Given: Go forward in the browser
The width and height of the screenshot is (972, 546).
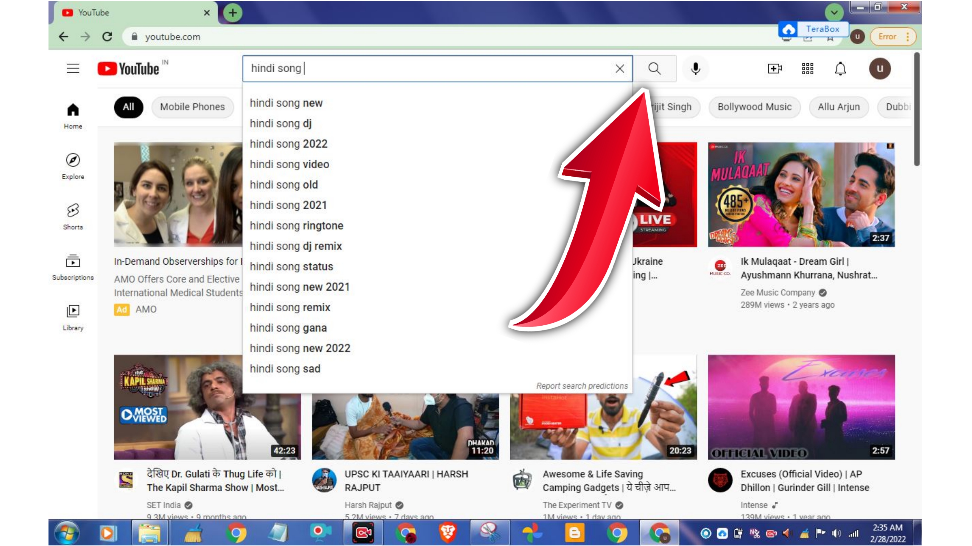Looking at the screenshot, I should pyautogui.click(x=86, y=37).
